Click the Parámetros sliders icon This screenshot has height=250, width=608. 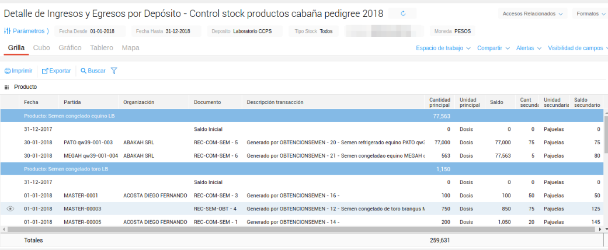(8, 31)
